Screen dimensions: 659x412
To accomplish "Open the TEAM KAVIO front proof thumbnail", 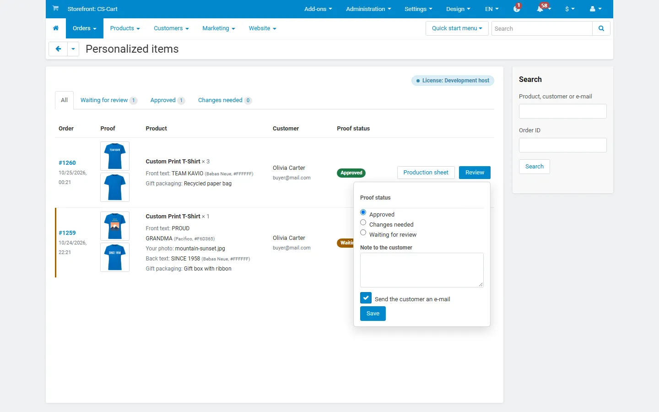I will tap(115, 156).
